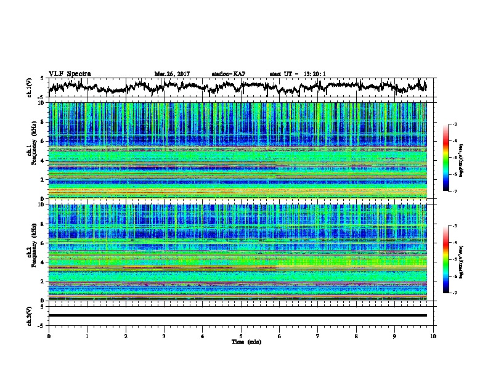Click the ch.2 spectrogram color scale bar
Image resolution: width=488 pixels, height=377 pixels.
pos(445,259)
